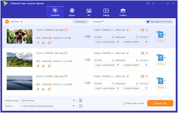The image size is (178, 113).
Task: Open metadata ID editor for 12381506 output
Action: [x=142, y=53]
